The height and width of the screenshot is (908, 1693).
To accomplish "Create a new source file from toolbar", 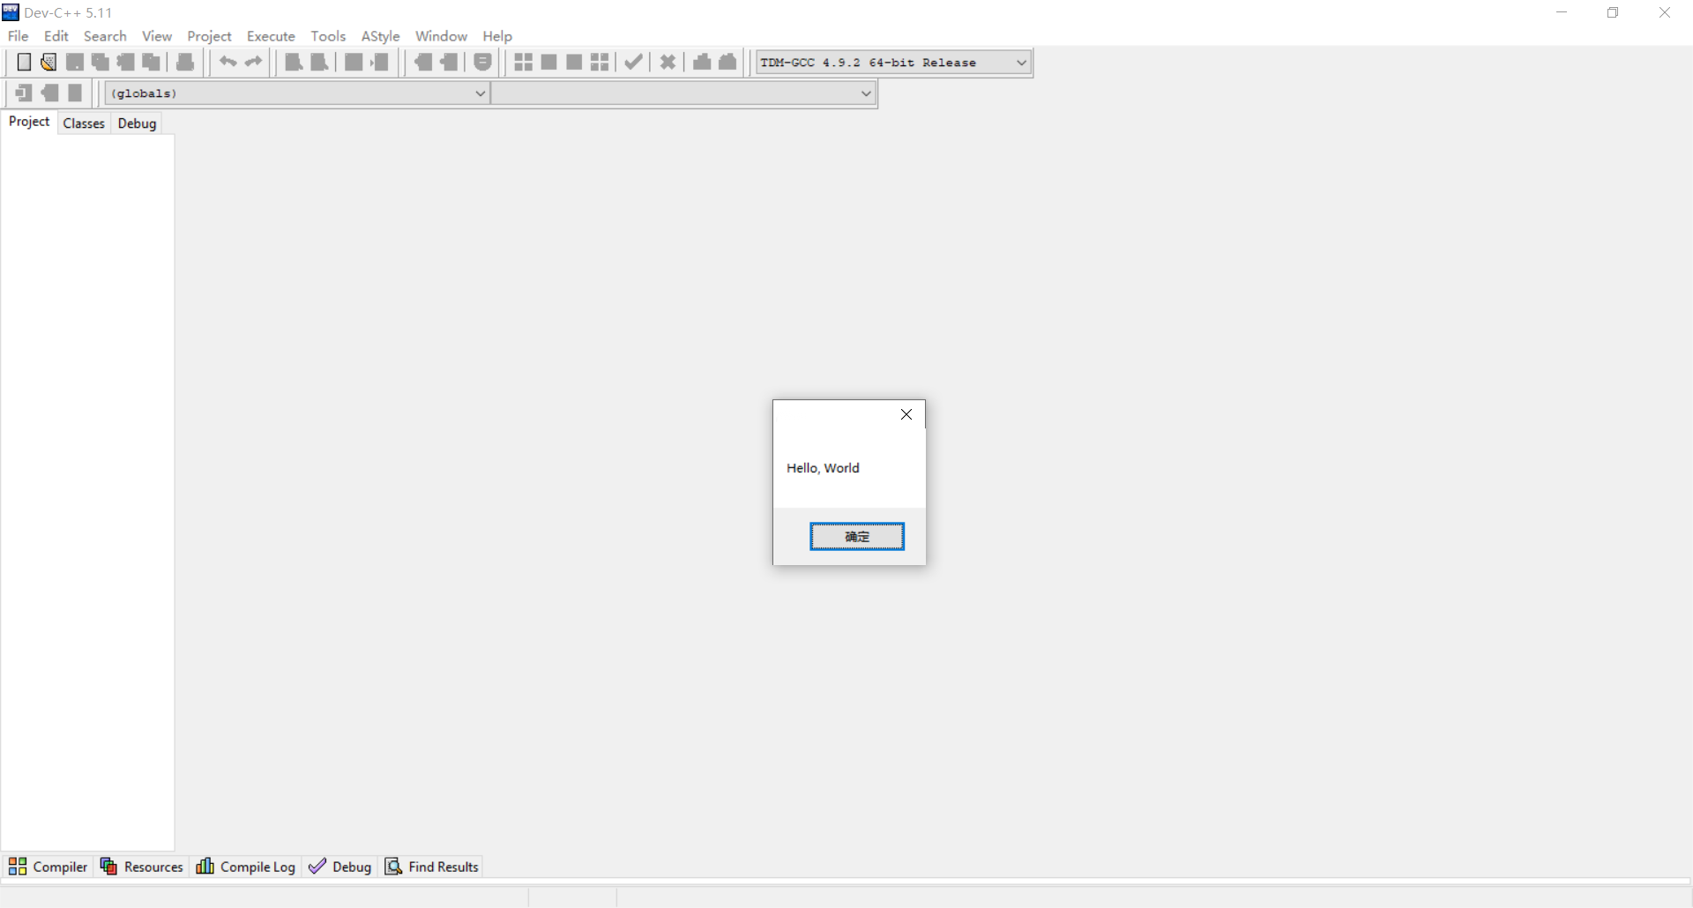I will pos(24,62).
